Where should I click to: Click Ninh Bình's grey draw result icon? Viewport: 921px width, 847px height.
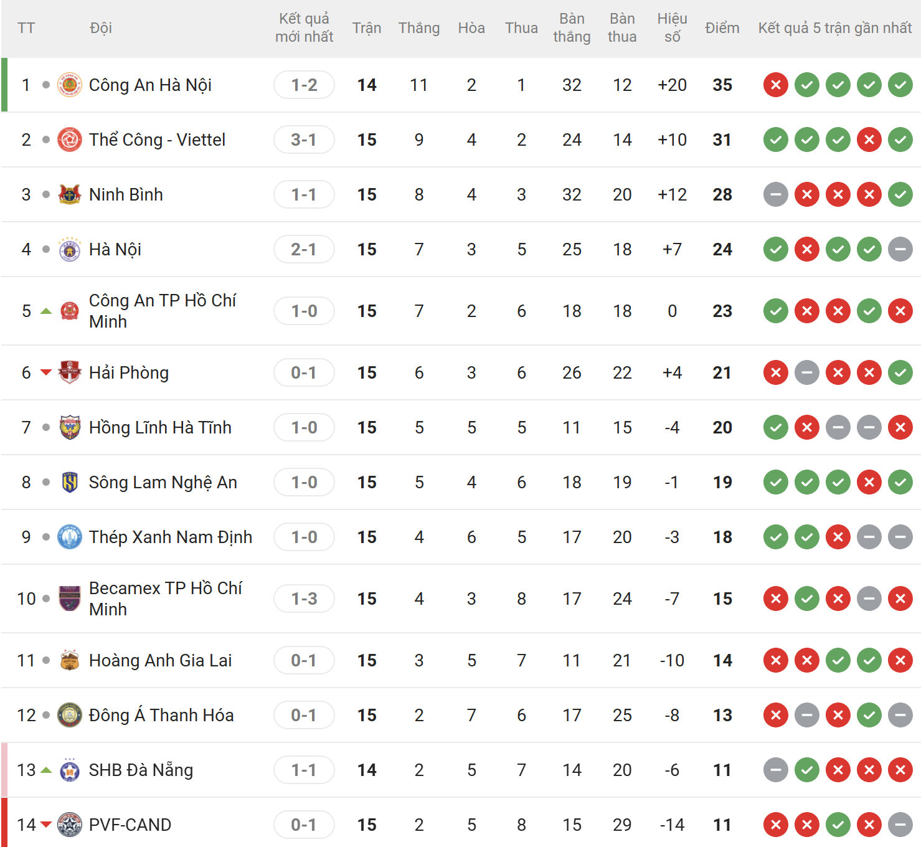click(x=776, y=194)
